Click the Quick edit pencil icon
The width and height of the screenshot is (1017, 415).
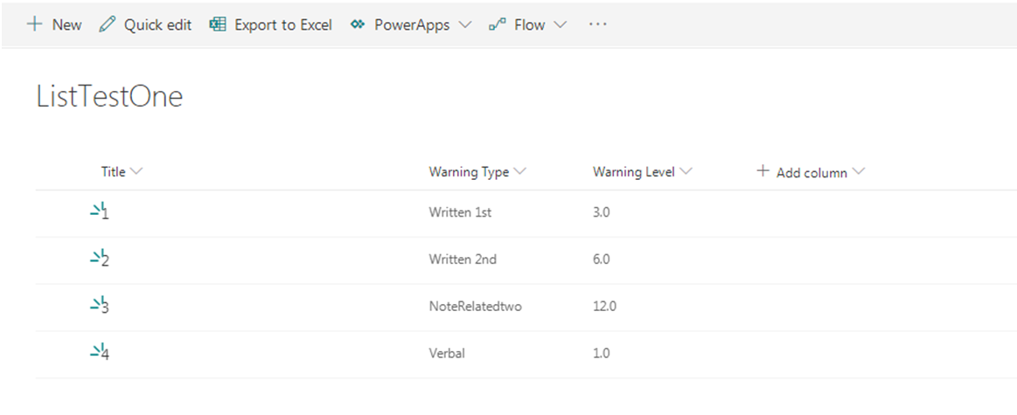click(x=107, y=24)
